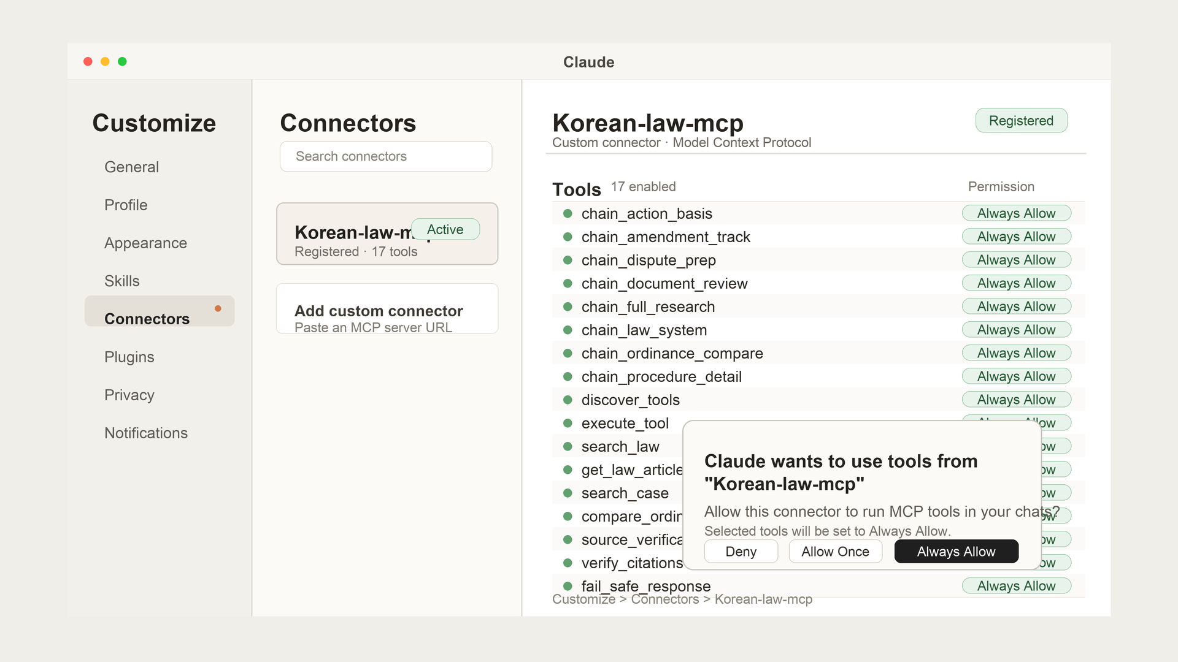
Task: Click the Registered status badge
Action: tap(1022, 120)
